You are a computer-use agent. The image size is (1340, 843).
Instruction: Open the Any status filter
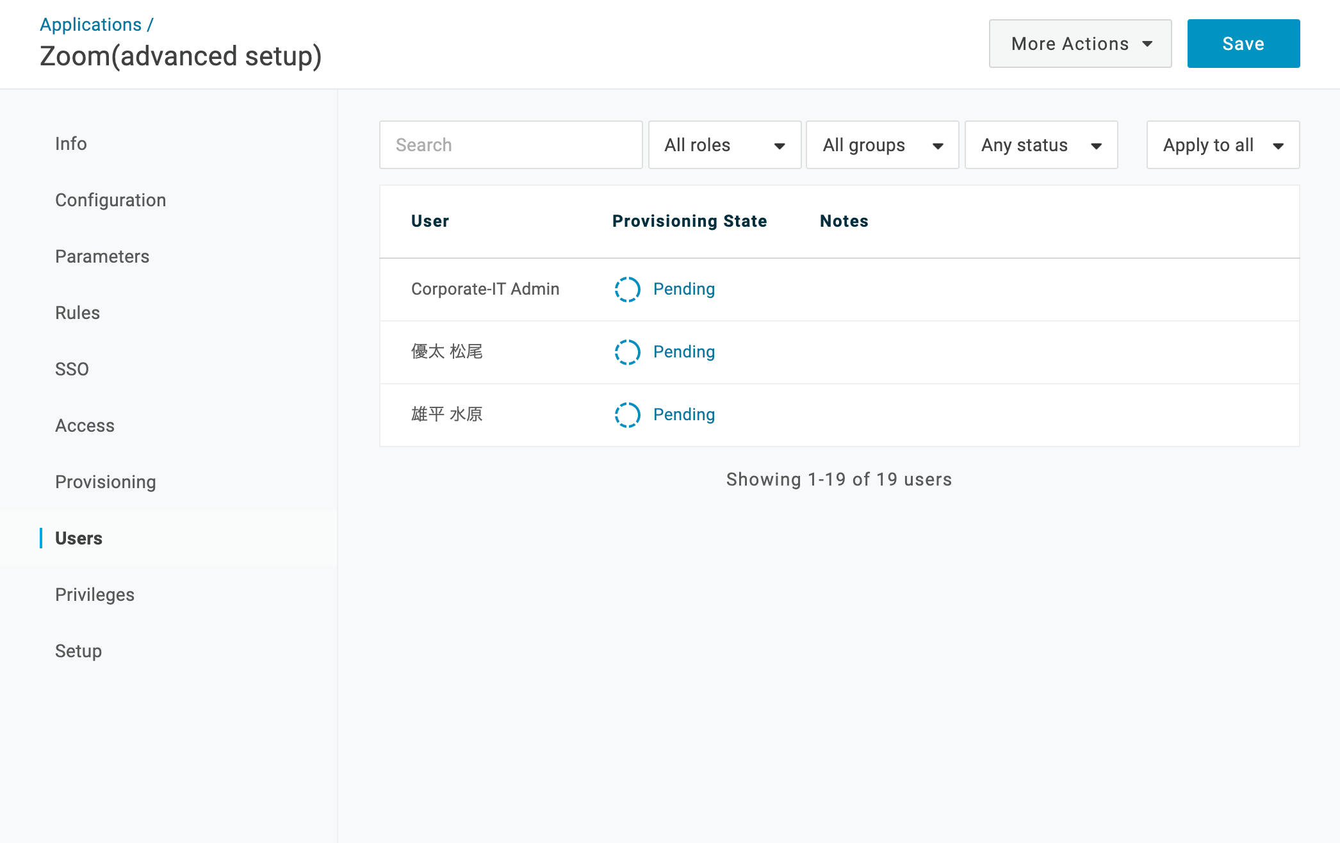[x=1041, y=145]
